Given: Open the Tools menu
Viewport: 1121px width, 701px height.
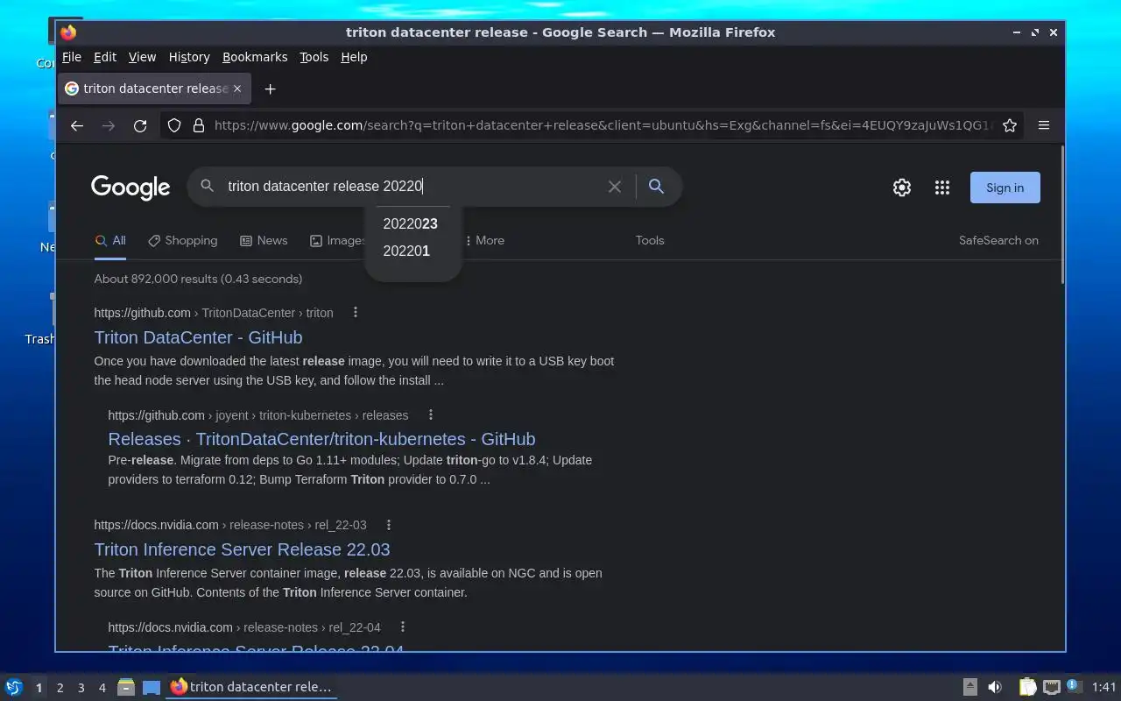Looking at the screenshot, I should pyautogui.click(x=314, y=57).
